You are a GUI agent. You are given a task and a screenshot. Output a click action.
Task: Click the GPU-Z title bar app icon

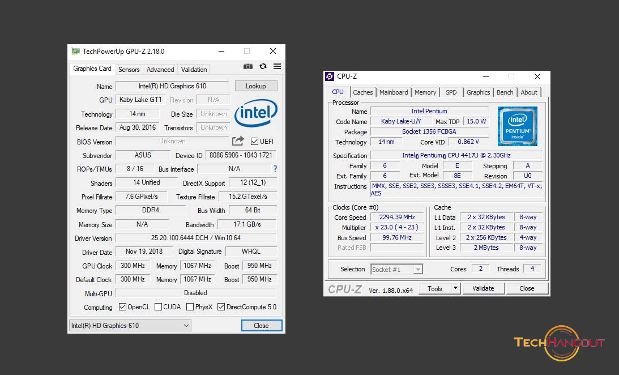[x=75, y=52]
